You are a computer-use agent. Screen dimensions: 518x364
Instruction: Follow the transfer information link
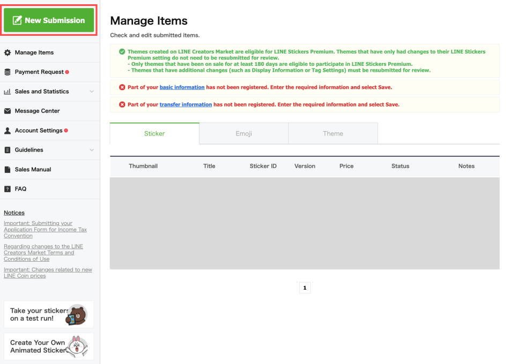coord(186,104)
